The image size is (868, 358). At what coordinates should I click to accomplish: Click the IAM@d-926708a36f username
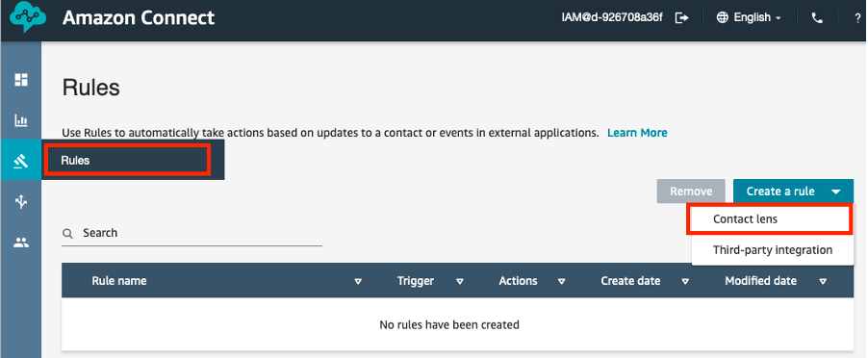pos(612,17)
